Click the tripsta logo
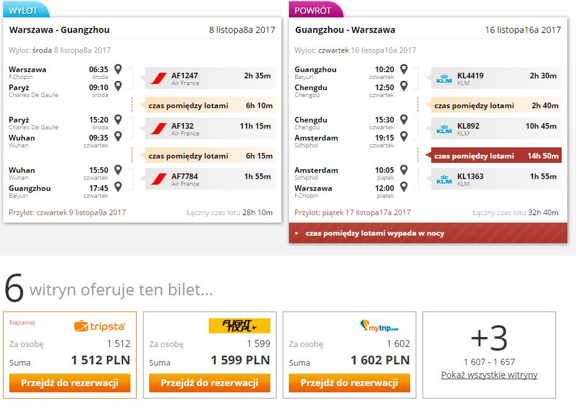Screen dimensions: 576x406 click(99, 326)
